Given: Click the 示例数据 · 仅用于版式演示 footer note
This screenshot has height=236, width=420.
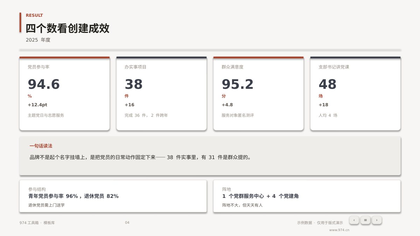Looking at the screenshot, I should click(320, 223).
